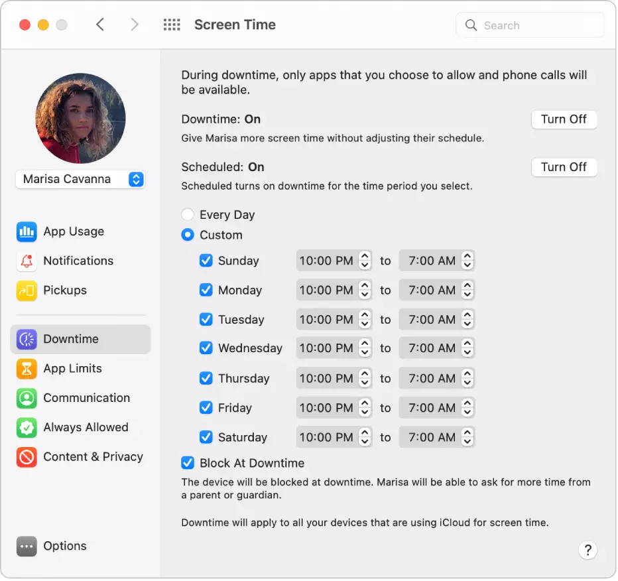
Task: Click Sunday start time stepper arrows
Action: pyautogui.click(x=365, y=261)
